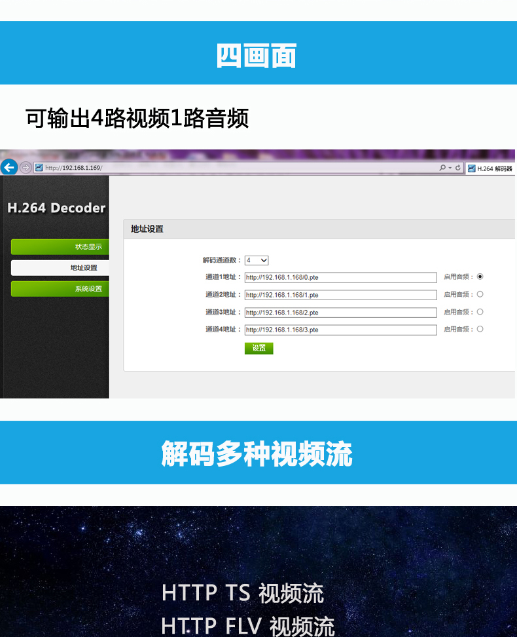Click the page favicon left of the URL
Image resolution: width=517 pixels, height=637 pixels.
(x=39, y=168)
